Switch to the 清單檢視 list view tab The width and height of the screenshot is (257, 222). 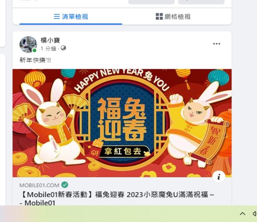click(71, 16)
